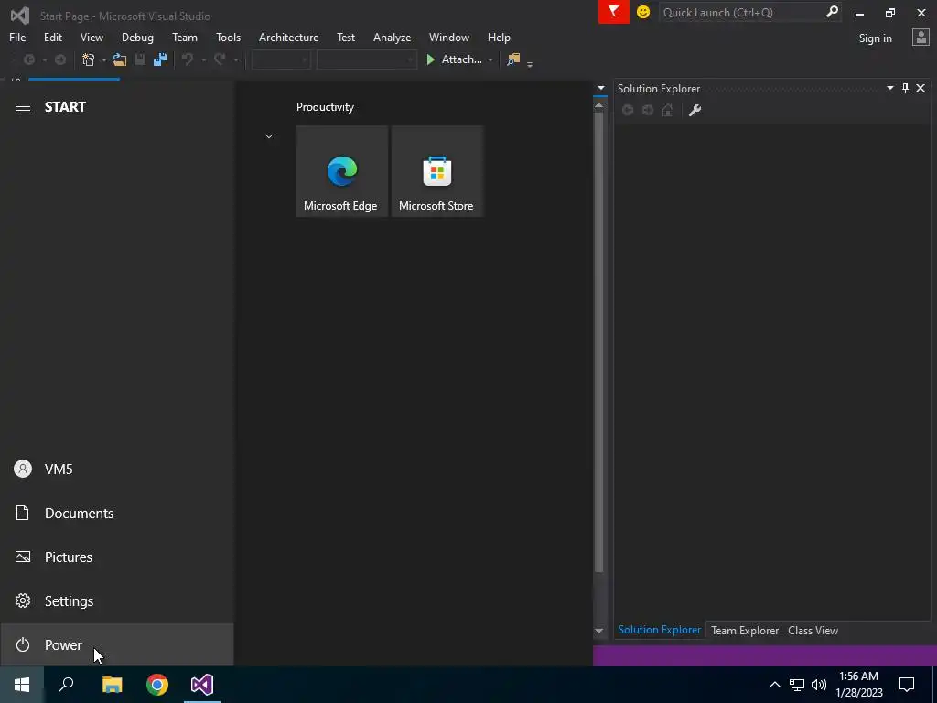The width and height of the screenshot is (937, 703).
Task: Open the Solution Explorer window position dropdown
Action: pyautogui.click(x=889, y=89)
